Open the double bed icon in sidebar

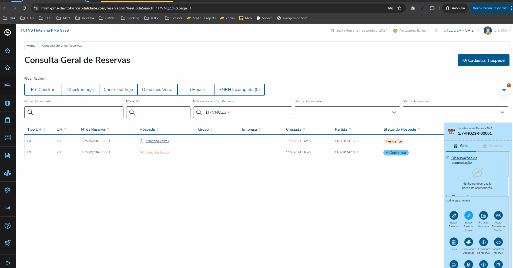(x=8, y=138)
